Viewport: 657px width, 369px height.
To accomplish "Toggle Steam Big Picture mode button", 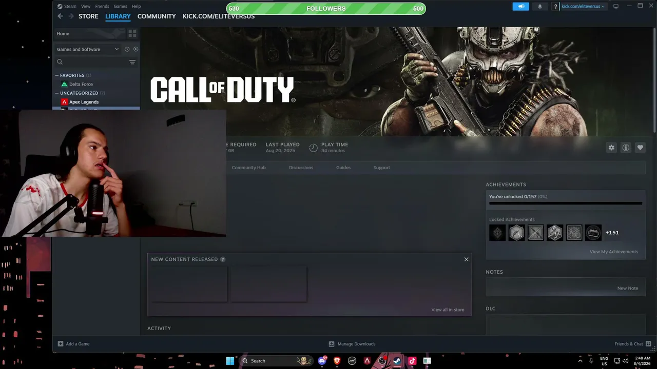I will [616, 6].
